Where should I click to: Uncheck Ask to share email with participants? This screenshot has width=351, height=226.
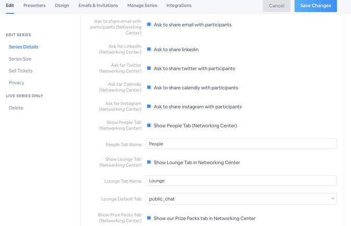point(149,24)
